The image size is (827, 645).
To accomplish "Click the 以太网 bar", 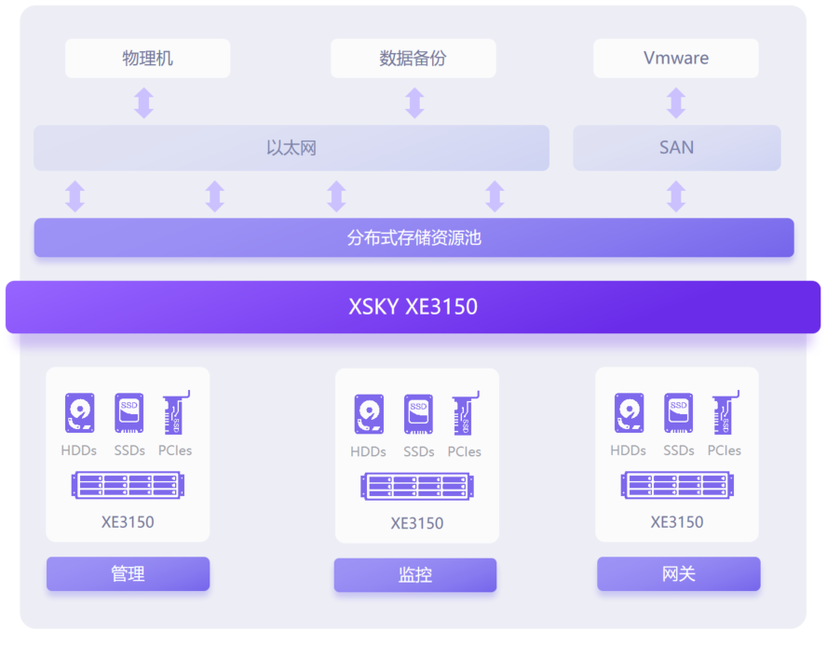I will [291, 148].
